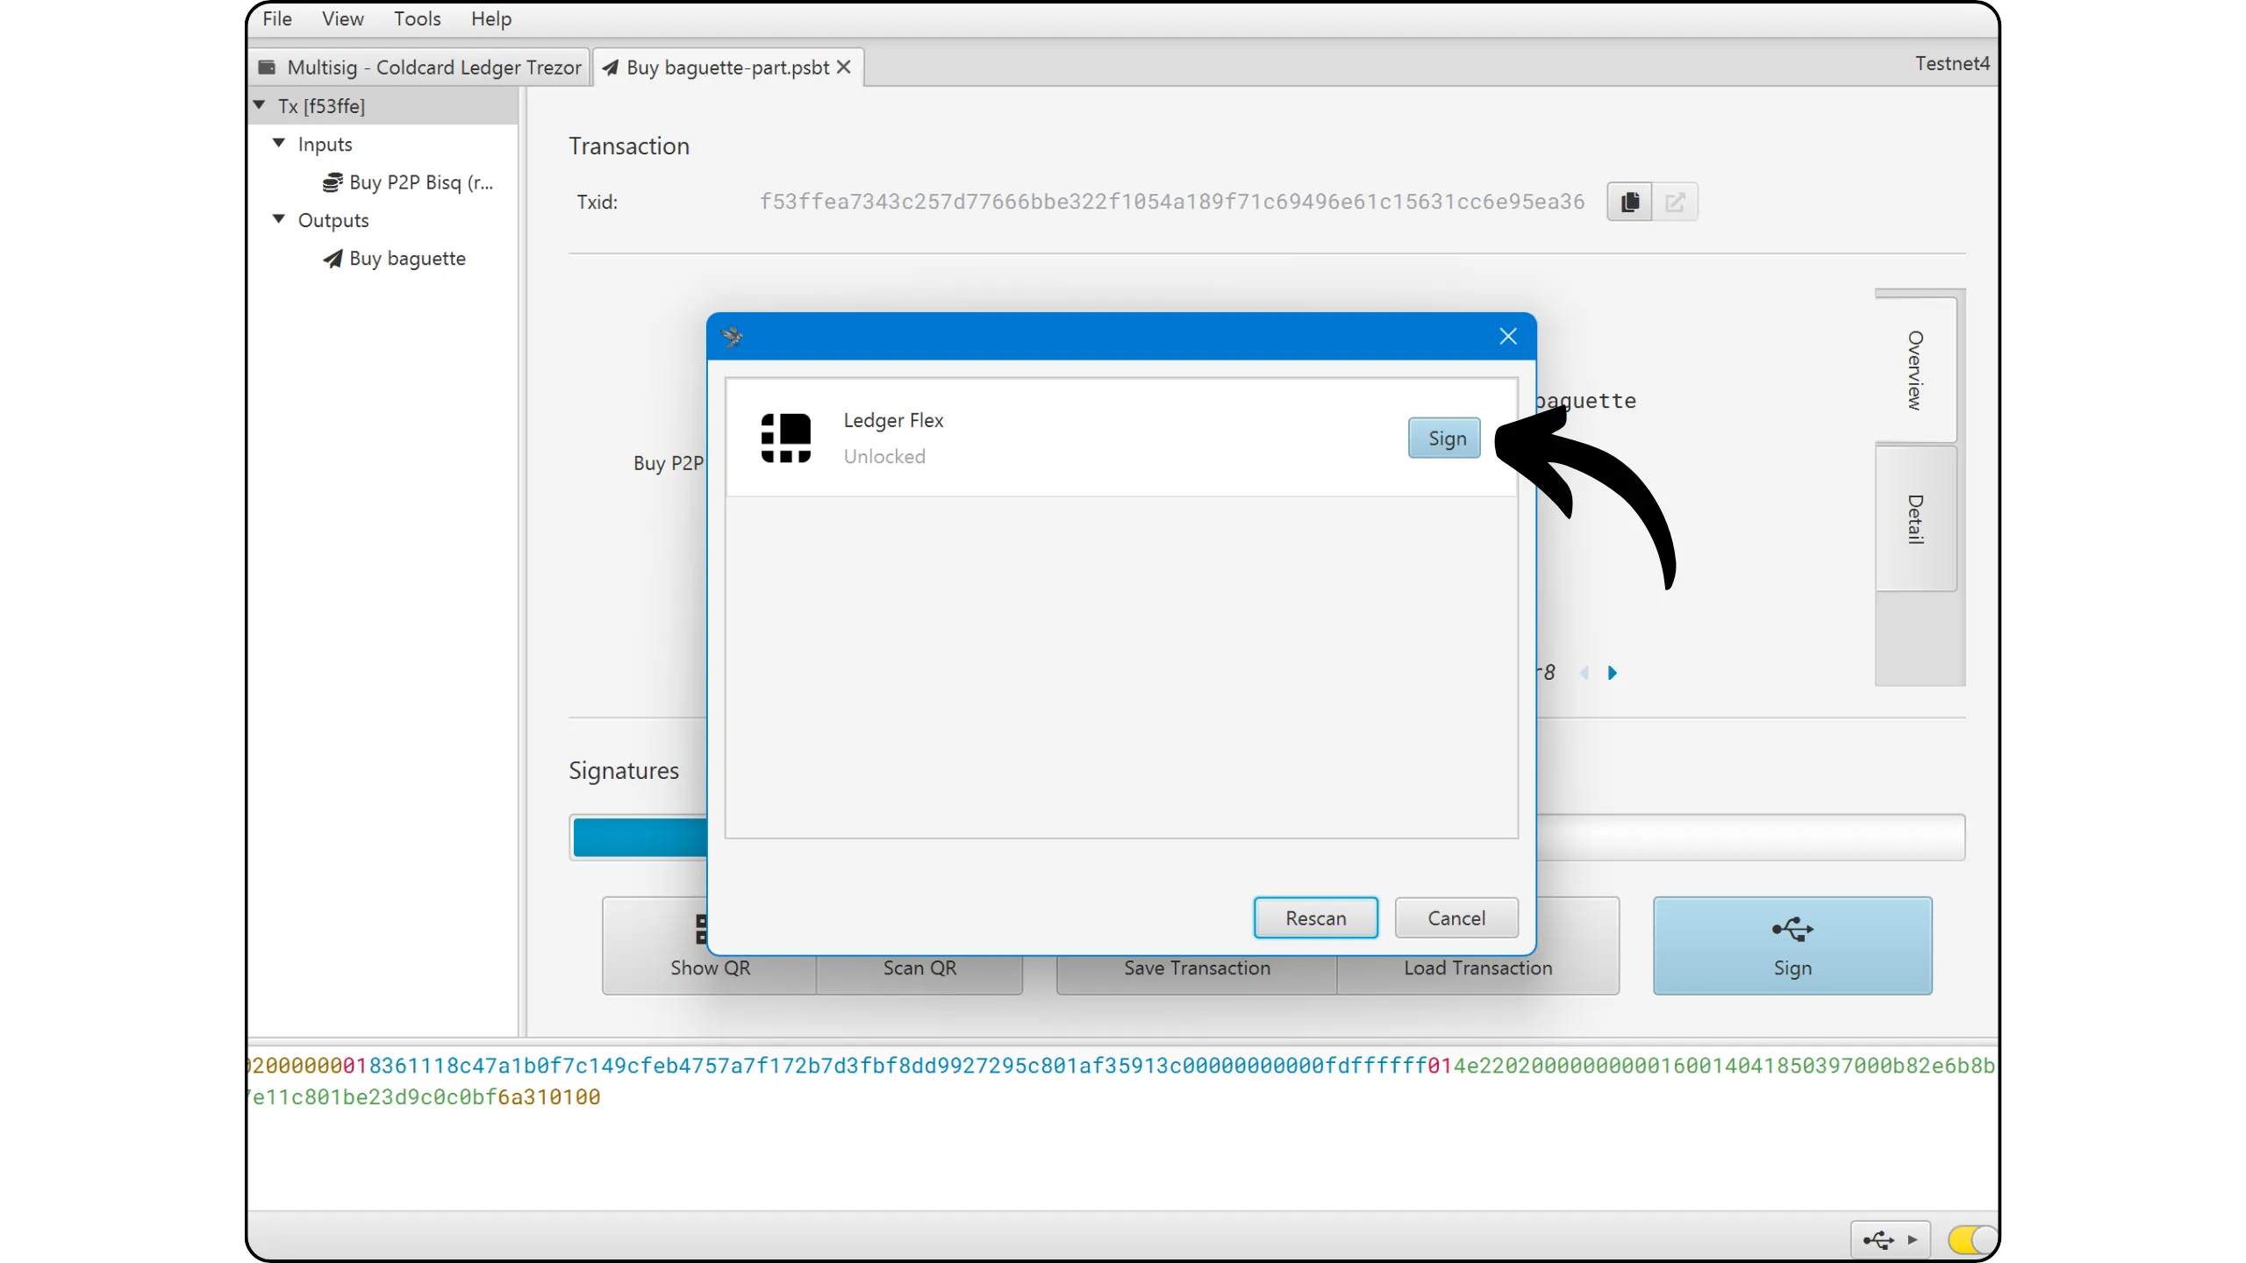Toggle the yellow connection switch
2246x1263 pixels.
point(1971,1239)
